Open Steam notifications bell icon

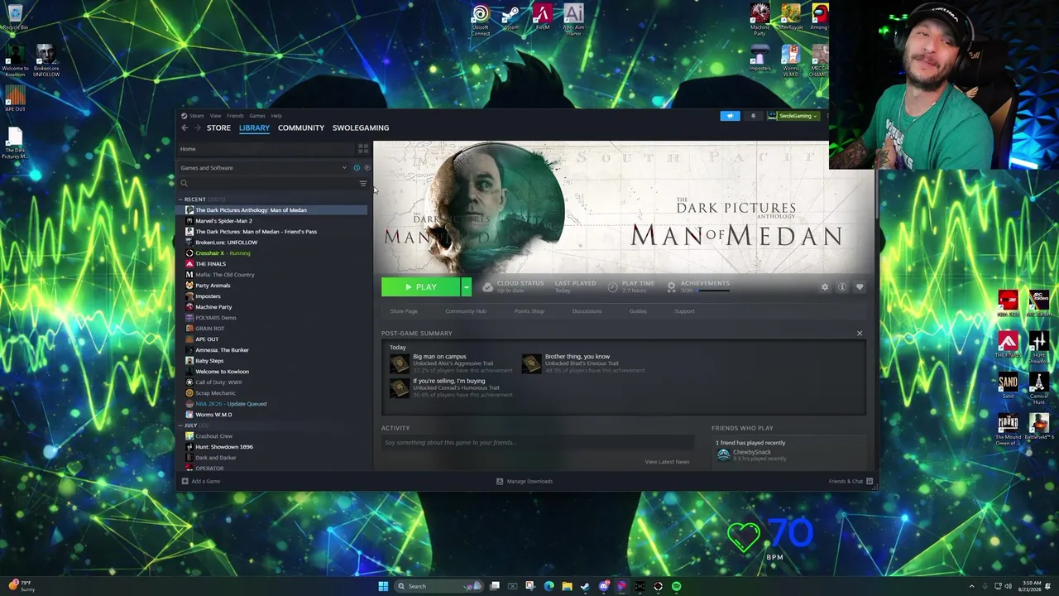[x=753, y=116]
